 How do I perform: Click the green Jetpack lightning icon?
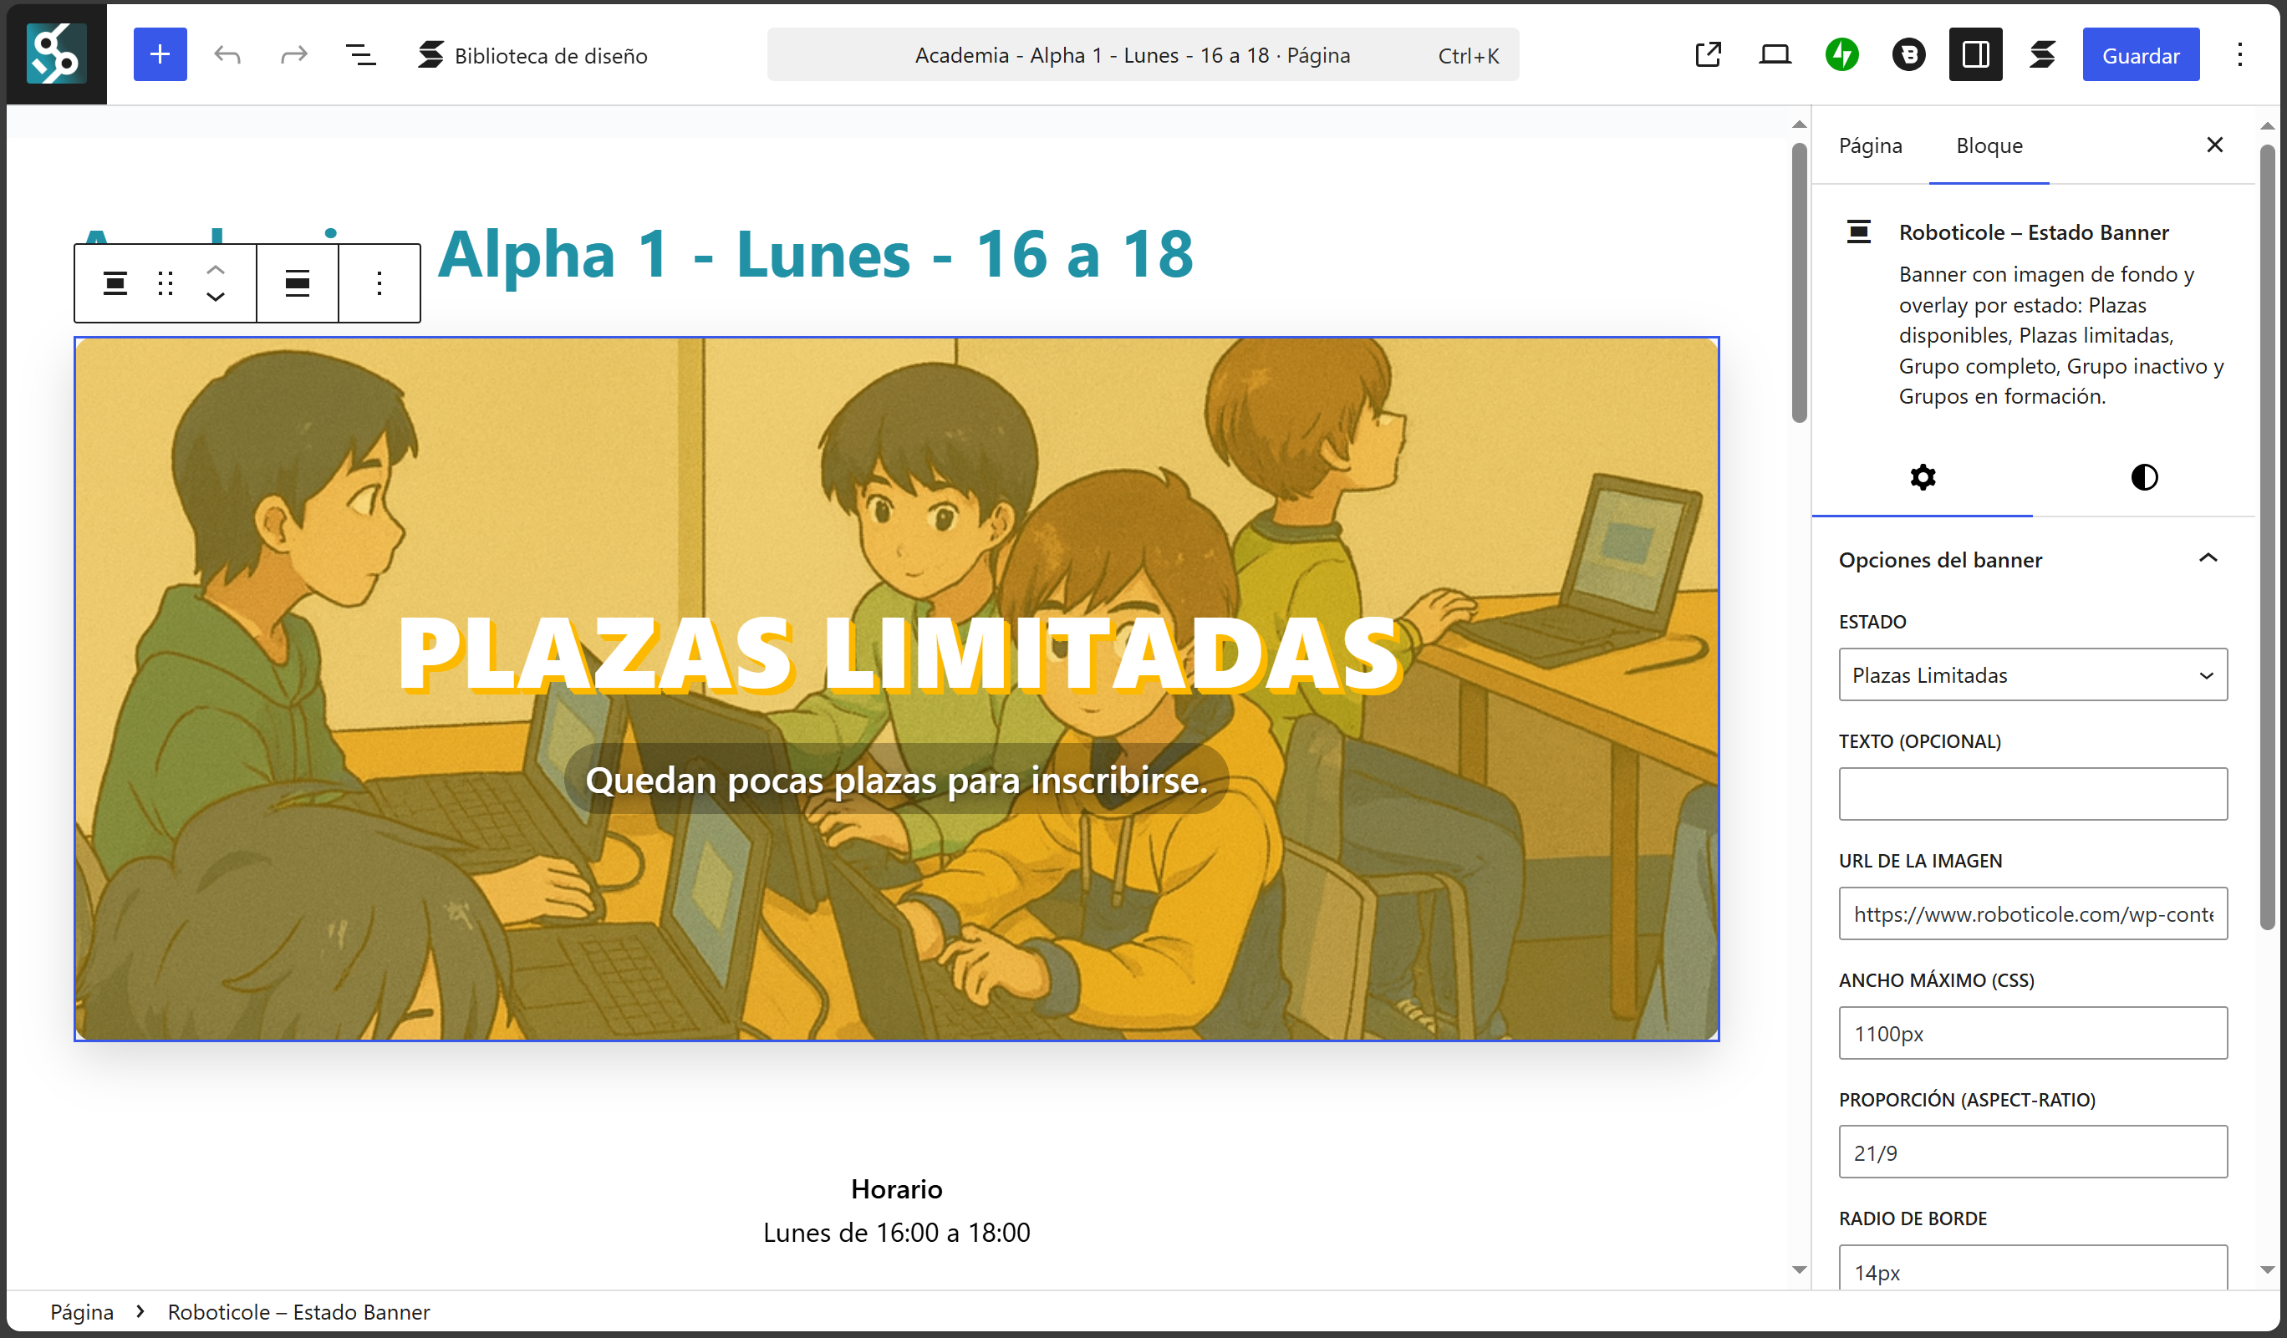coord(1841,54)
